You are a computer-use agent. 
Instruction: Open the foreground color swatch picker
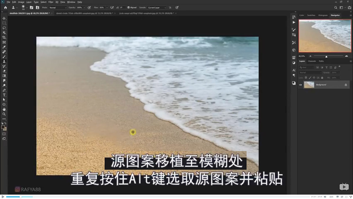[4, 127]
